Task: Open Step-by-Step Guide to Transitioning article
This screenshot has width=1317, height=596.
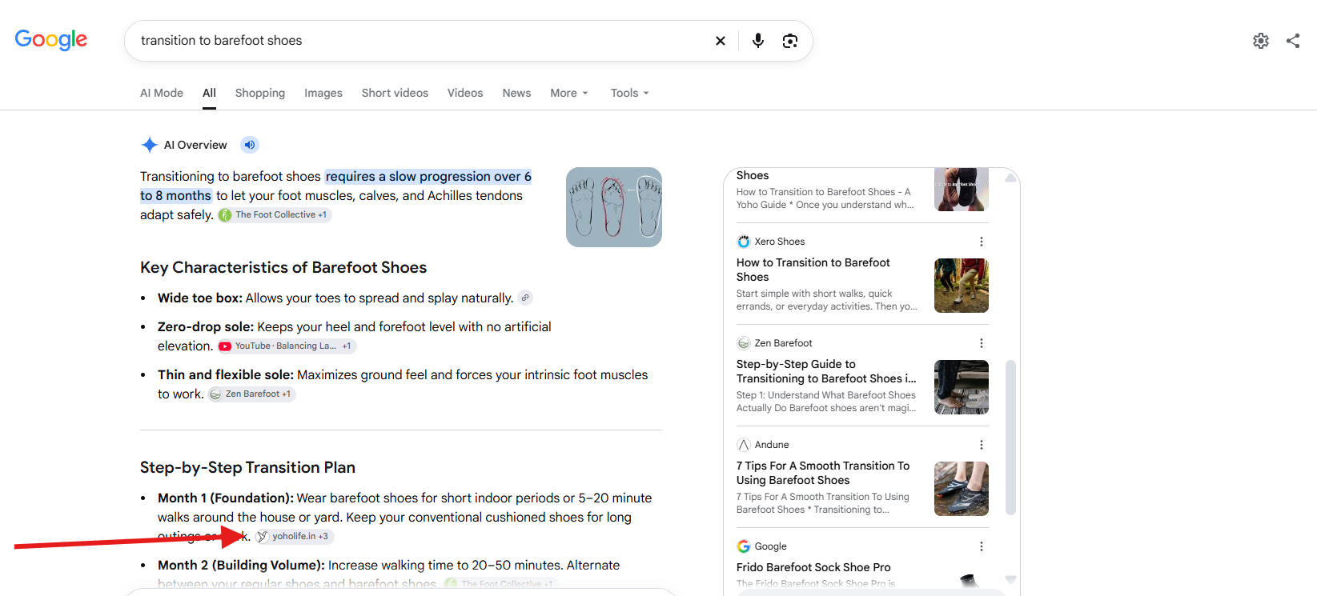Action: click(x=826, y=371)
